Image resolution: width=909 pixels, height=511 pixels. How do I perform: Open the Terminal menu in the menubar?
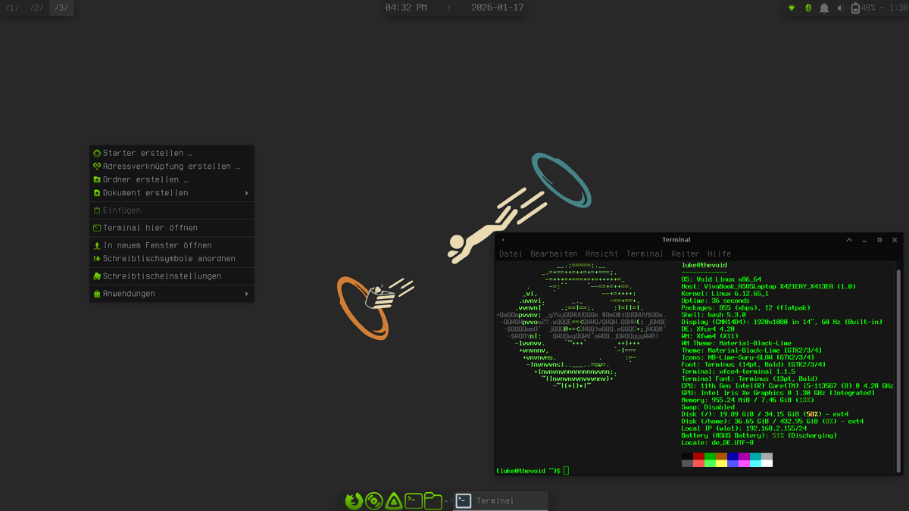point(645,254)
